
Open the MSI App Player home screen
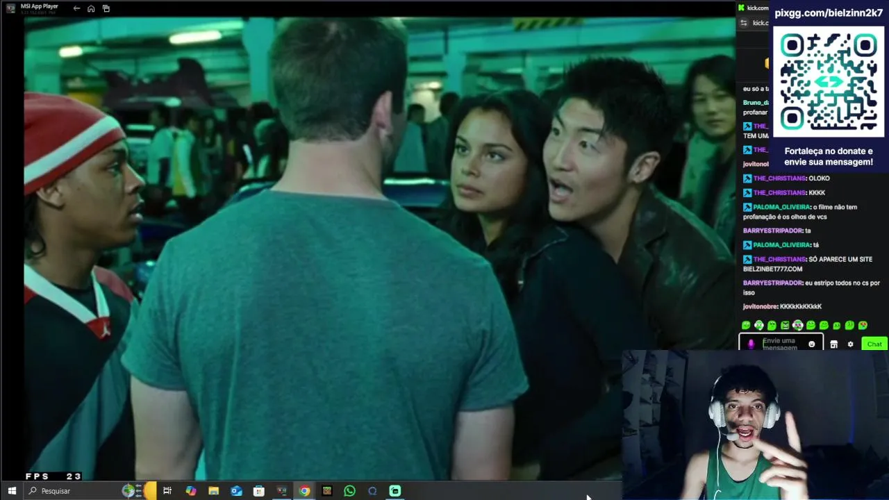point(91,8)
